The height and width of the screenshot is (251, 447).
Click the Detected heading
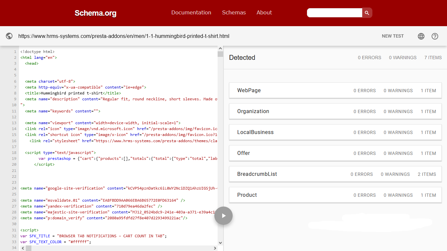(x=242, y=58)
